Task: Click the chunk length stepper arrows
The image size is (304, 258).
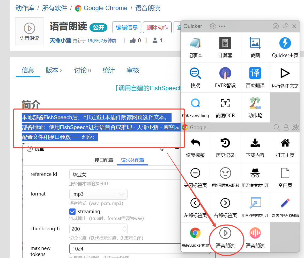Action: 124,229
